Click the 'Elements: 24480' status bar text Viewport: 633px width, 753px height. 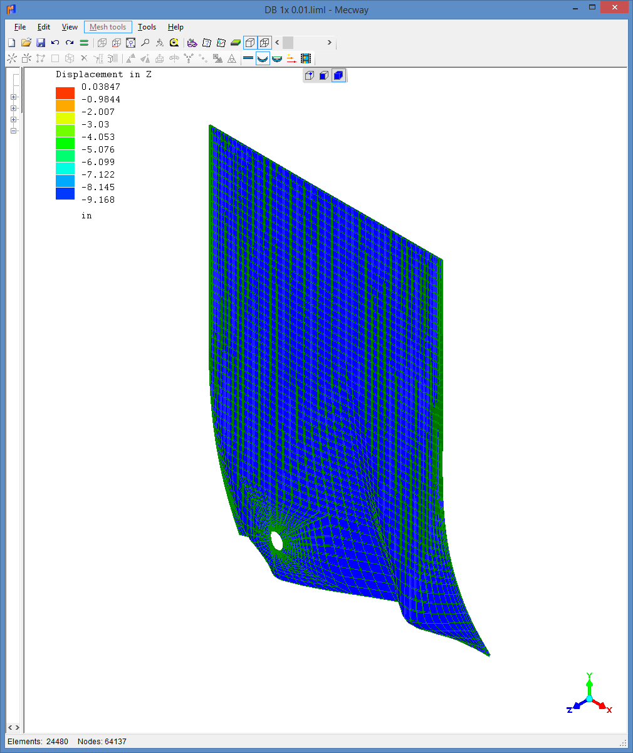click(x=38, y=741)
